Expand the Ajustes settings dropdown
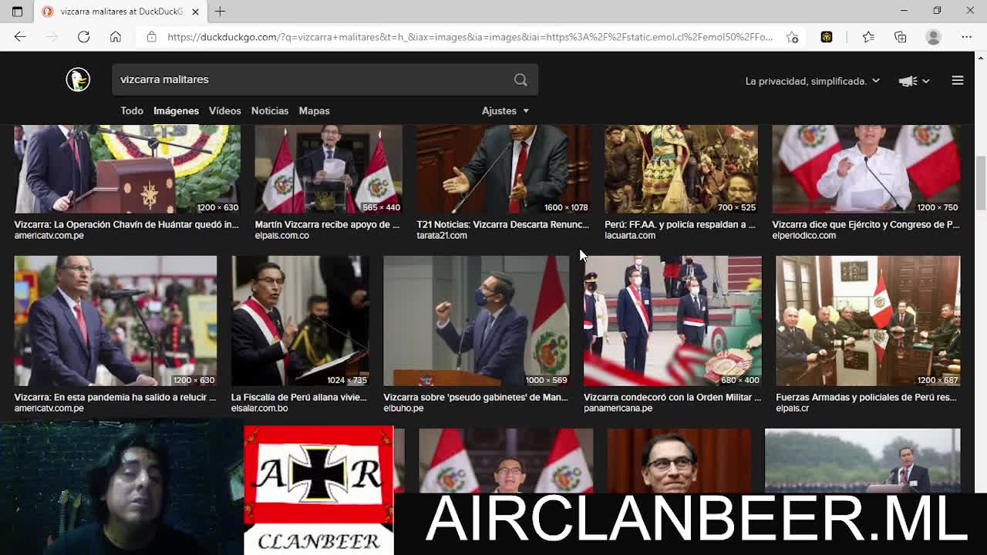 click(x=505, y=111)
